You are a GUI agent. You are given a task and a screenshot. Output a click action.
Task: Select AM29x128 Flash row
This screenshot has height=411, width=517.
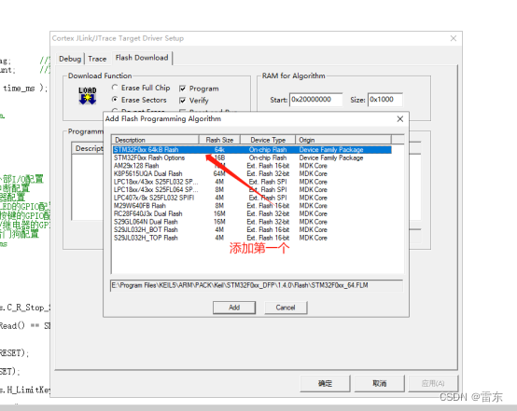coord(252,166)
